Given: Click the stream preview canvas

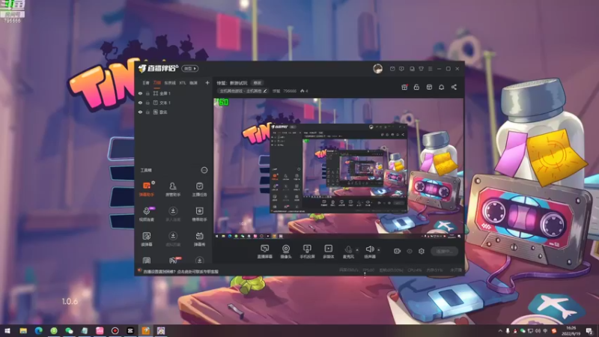Looking at the screenshot, I should [338, 169].
